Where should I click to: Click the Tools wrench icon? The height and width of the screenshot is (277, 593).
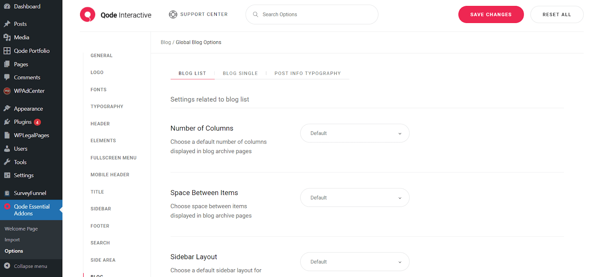point(7,162)
